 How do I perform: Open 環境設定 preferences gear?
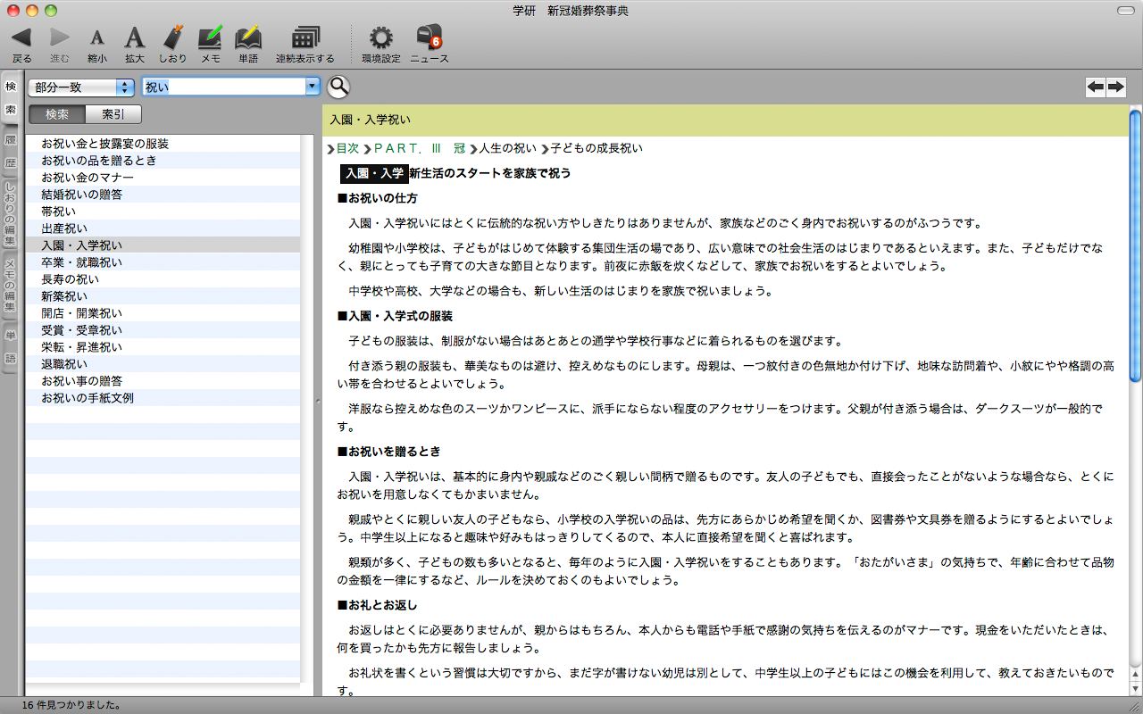(x=380, y=37)
